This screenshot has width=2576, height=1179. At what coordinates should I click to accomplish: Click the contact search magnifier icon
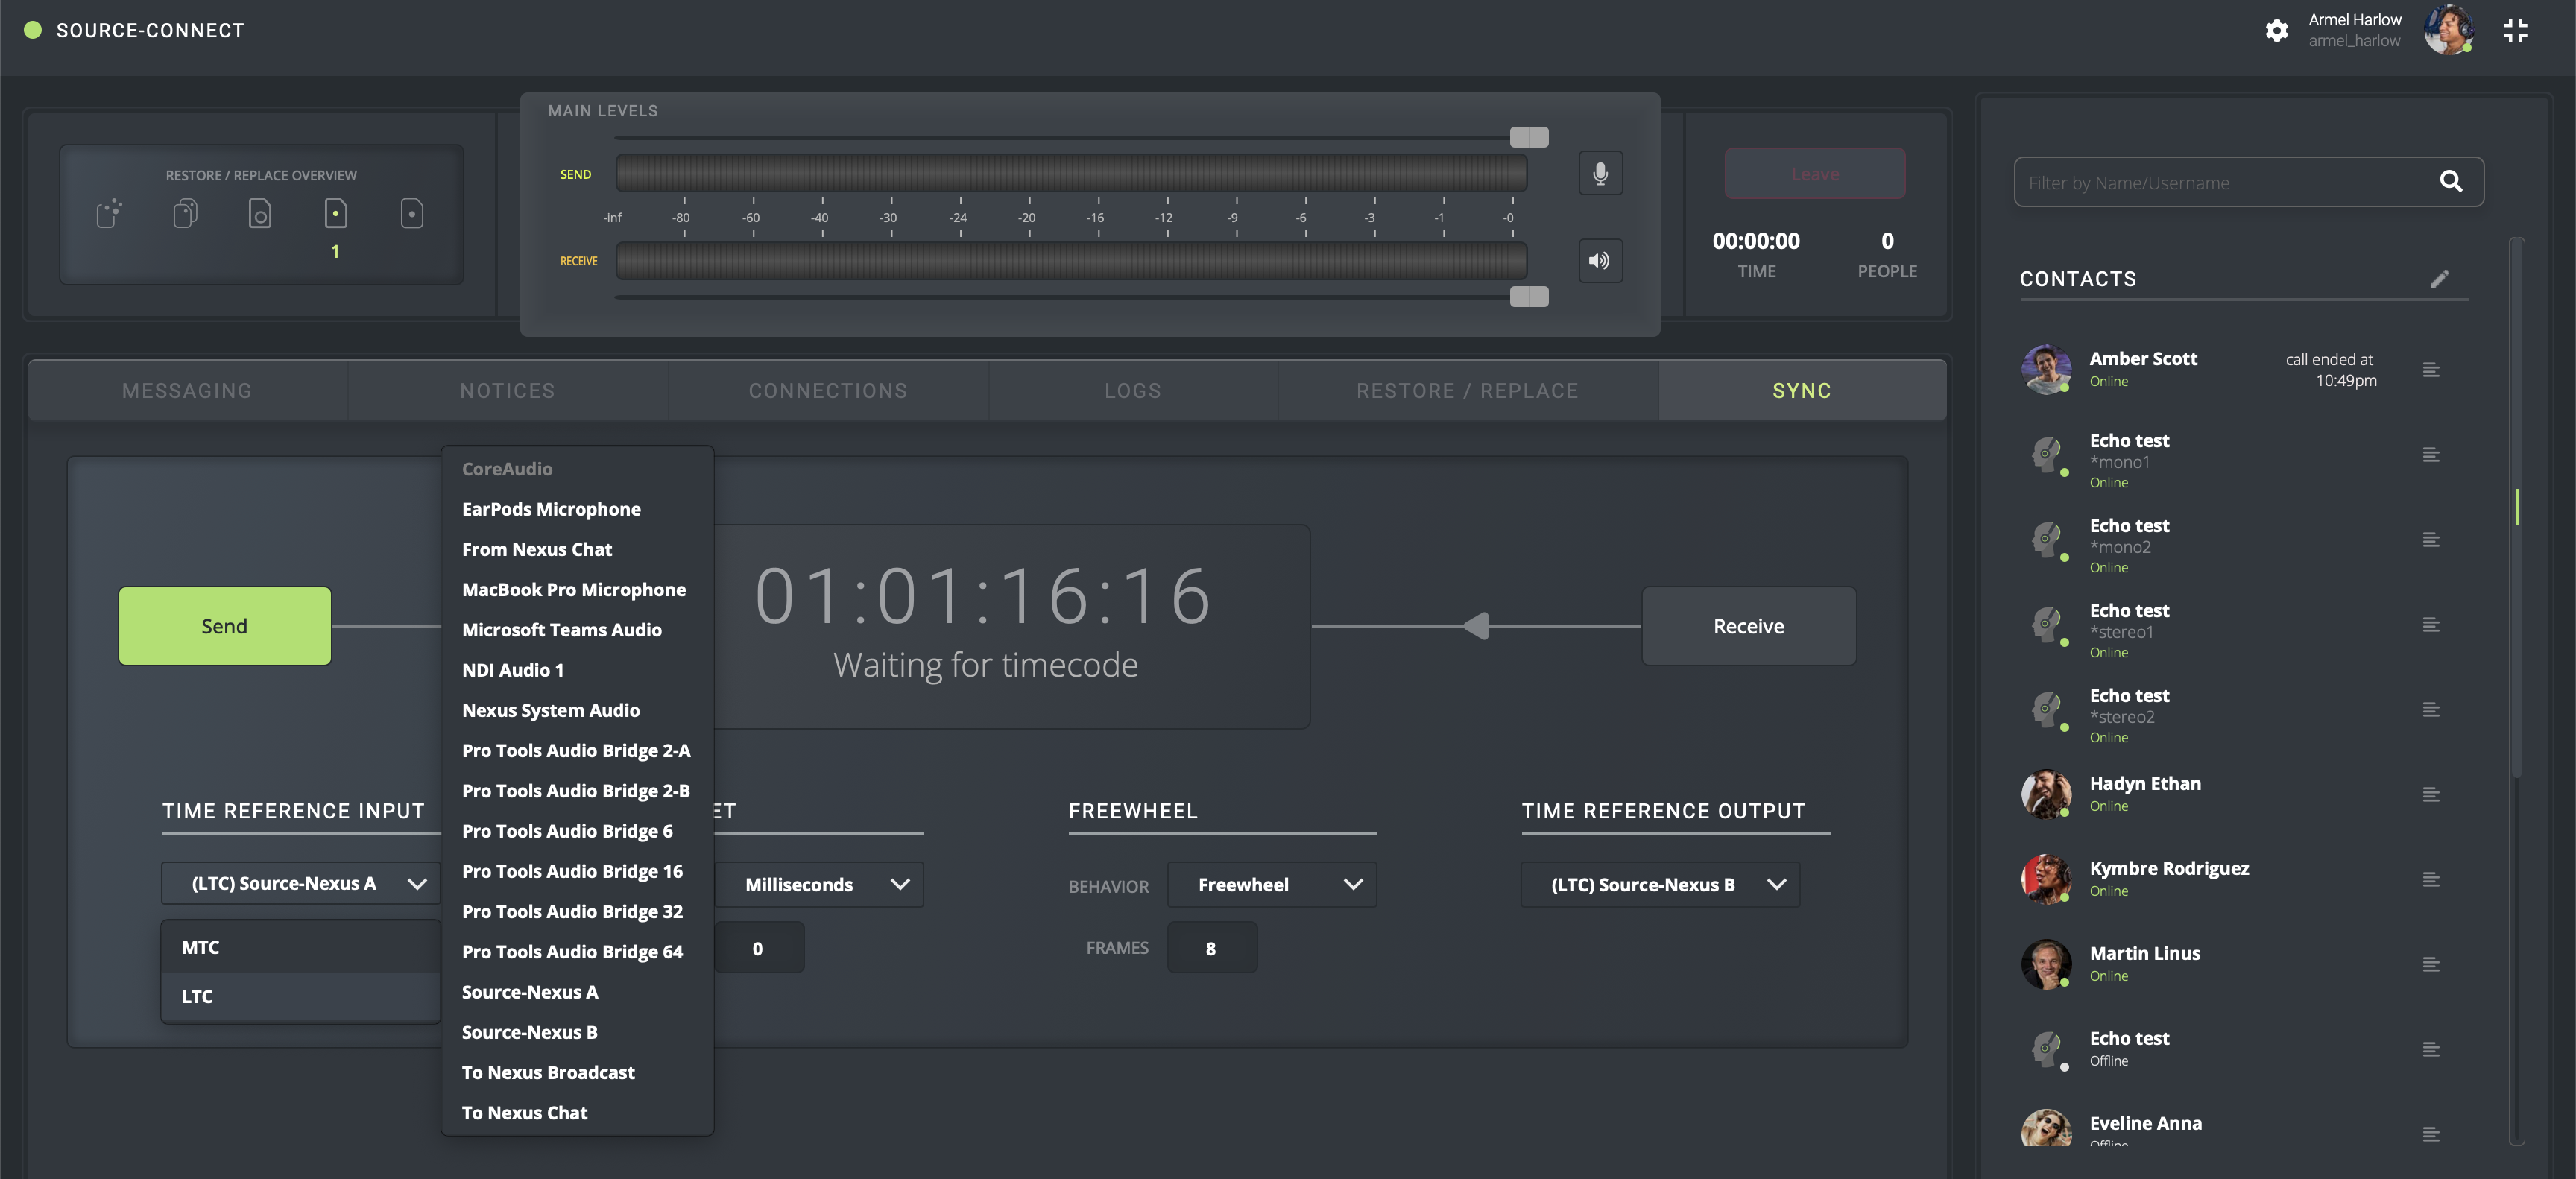click(x=2450, y=181)
